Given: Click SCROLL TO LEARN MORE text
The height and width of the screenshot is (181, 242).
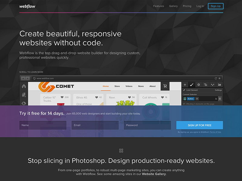Looking at the screenshot, I should (31, 72).
